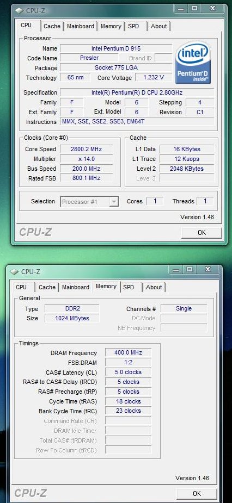Click the Level 2 value '2048 KBytes'
The width and height of the screenshot is (232, 503).
point(187,169)
